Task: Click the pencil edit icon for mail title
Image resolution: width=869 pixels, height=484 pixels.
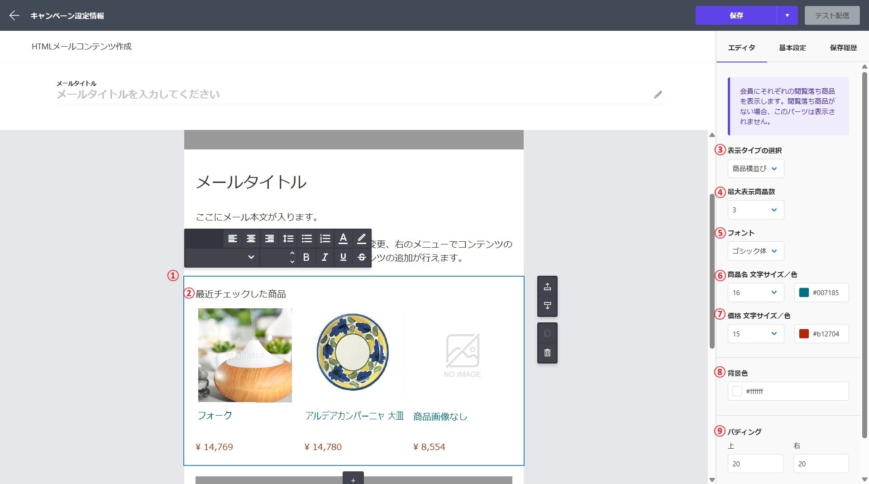Action: [658, 94]
